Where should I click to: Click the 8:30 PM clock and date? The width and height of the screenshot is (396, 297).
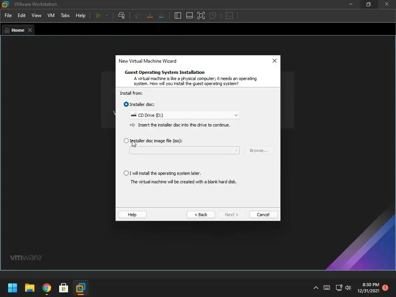click(x=368, y=288)
